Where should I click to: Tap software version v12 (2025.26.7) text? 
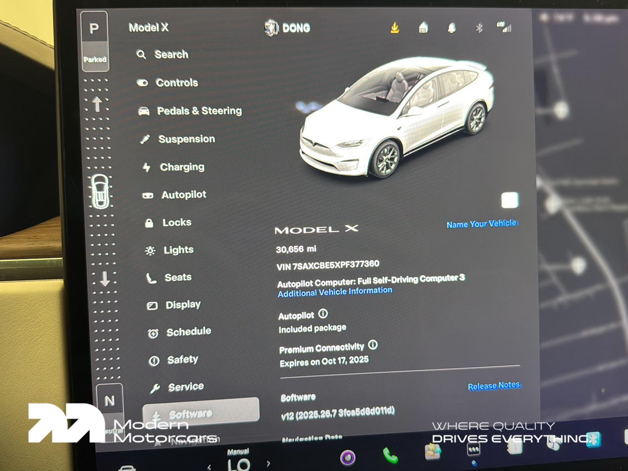pos(338,413)
